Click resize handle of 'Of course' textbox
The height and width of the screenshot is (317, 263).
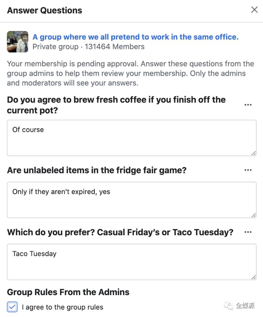coord(254,153)
